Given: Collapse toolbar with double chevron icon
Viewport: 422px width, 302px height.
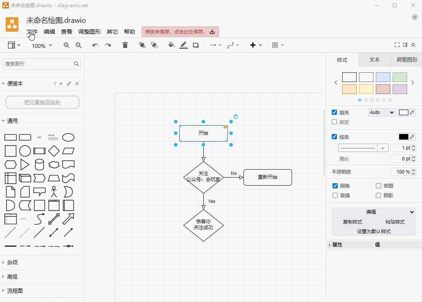Looking at the screenshot, I should 413,45.
